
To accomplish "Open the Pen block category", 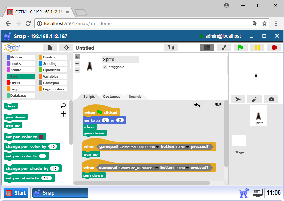I will (x=21, y=76).
